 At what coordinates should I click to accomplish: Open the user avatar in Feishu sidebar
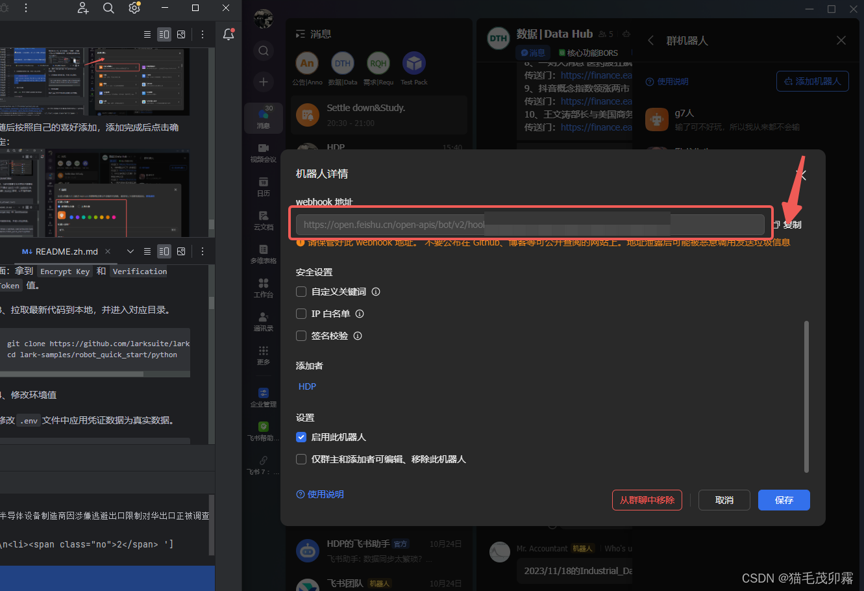pos(263,19)
